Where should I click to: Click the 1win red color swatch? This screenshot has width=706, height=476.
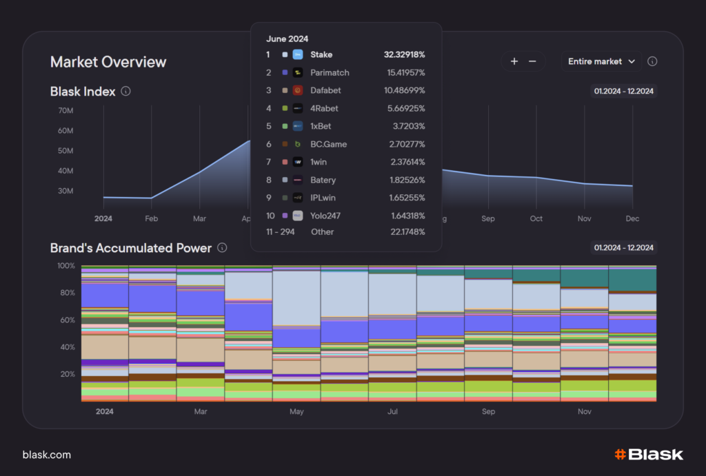(285, 162)
